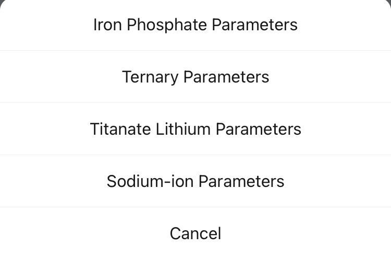391x259 pixels.
Task: Set battery chemistry to Ternary
Action: pos(195,77)
